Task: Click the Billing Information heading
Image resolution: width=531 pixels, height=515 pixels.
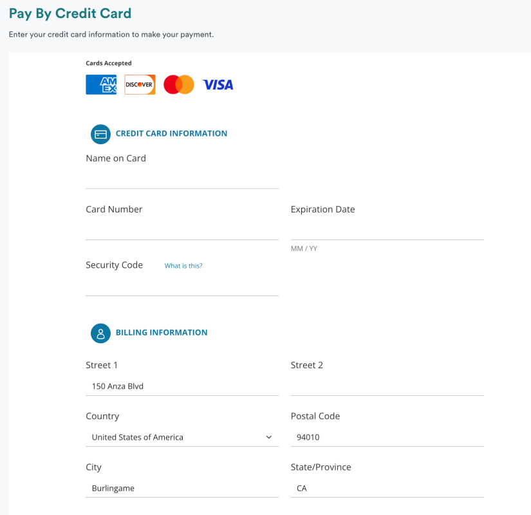Action: click(162, 333)
